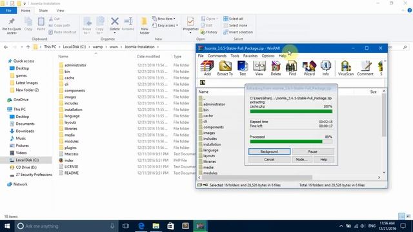Open the WinRAR Favorites menu
Image resolution: width=413 pixels, height=232 pixels.
coord(250,56)
